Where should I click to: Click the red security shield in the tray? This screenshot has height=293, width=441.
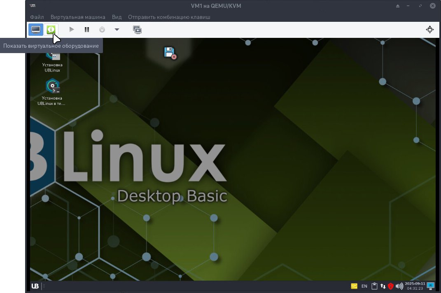click(391, 286)
